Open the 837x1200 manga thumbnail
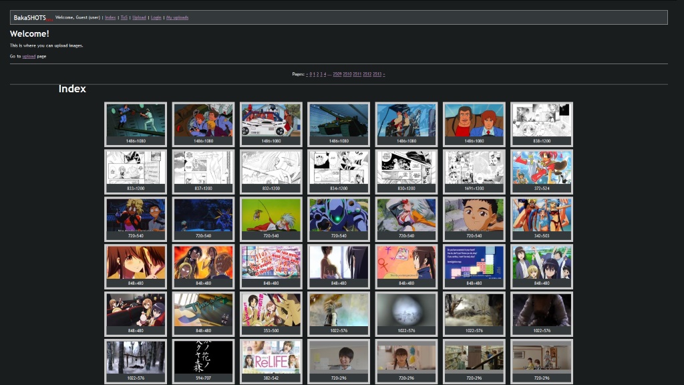This screenshot has height=385, width=684. (203, 172)
